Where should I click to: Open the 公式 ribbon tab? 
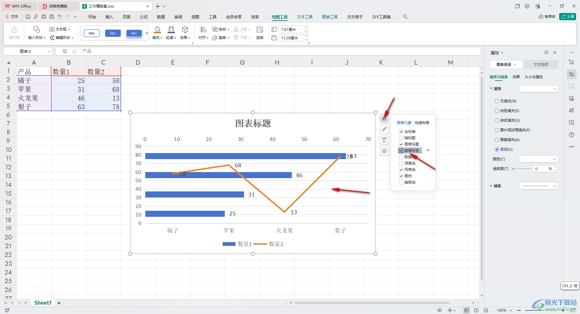(x=144, y=17)
